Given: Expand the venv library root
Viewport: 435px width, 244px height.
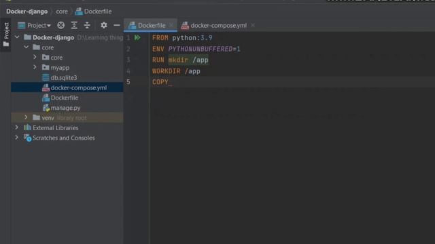Looking at the screenshot, I should [26, 117].
